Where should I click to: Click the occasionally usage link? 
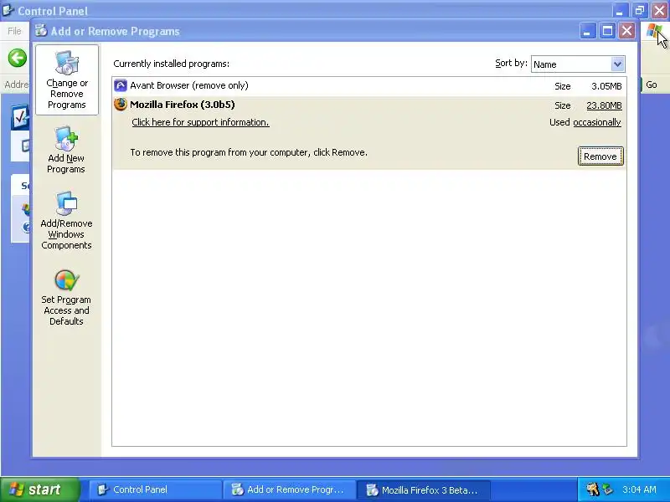(x=596, y=122)
